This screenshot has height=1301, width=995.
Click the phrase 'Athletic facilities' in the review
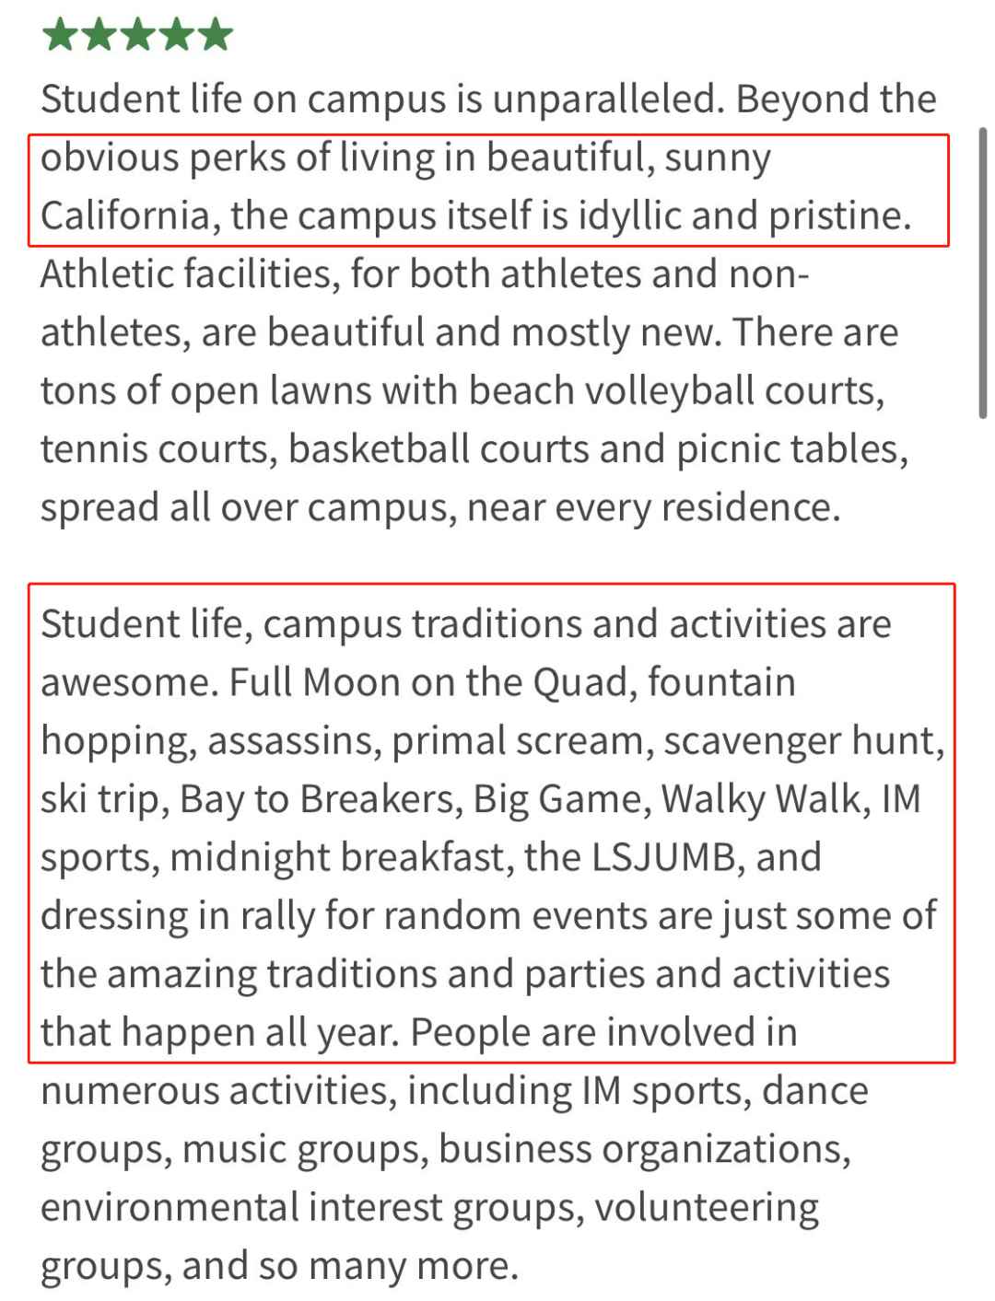185,273
